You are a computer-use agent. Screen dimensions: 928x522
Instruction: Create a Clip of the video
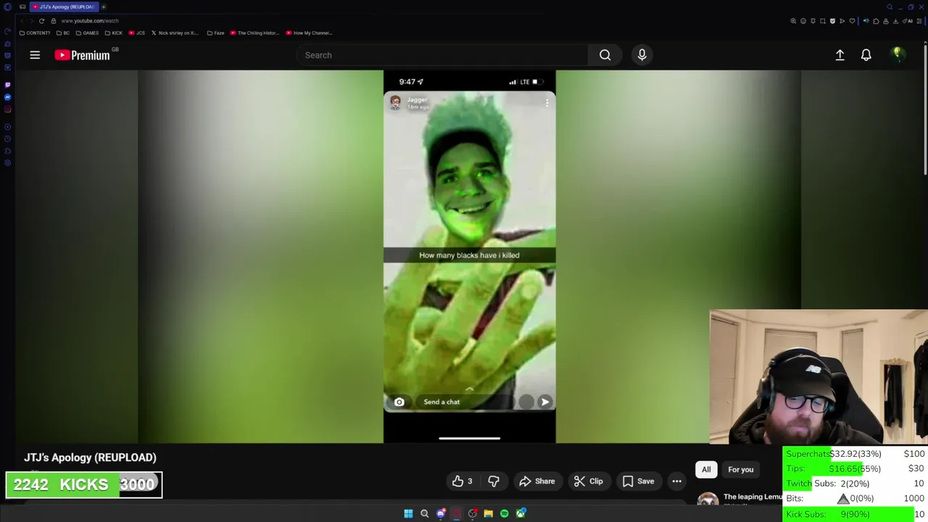(589, 481)
